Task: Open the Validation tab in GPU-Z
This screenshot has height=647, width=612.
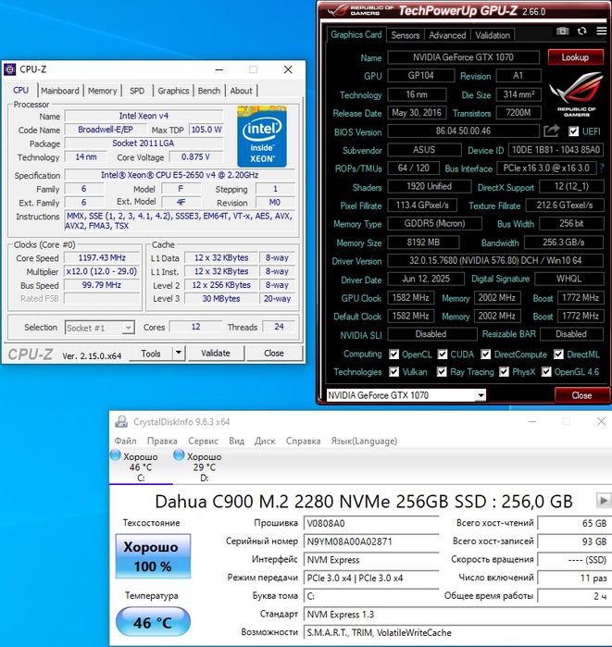Action: [493, 35]
